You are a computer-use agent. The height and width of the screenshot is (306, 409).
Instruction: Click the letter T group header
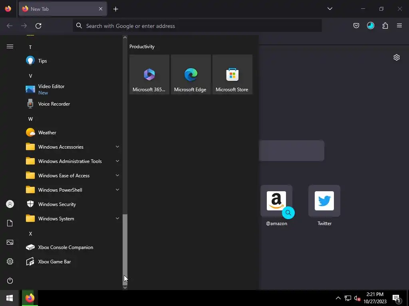click(x=30, y=47)
